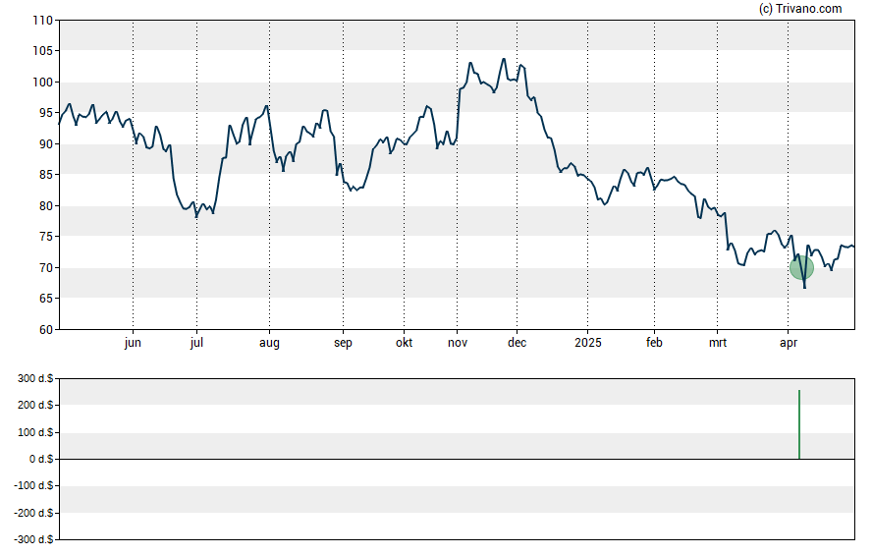The height and width of the screenshot is (555, 872).
Task: Click the 'nov' month label
Action: pos(458,343)
